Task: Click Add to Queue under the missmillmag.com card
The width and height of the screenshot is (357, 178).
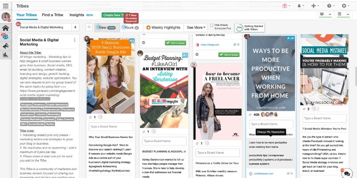Action: click(229, 54)
